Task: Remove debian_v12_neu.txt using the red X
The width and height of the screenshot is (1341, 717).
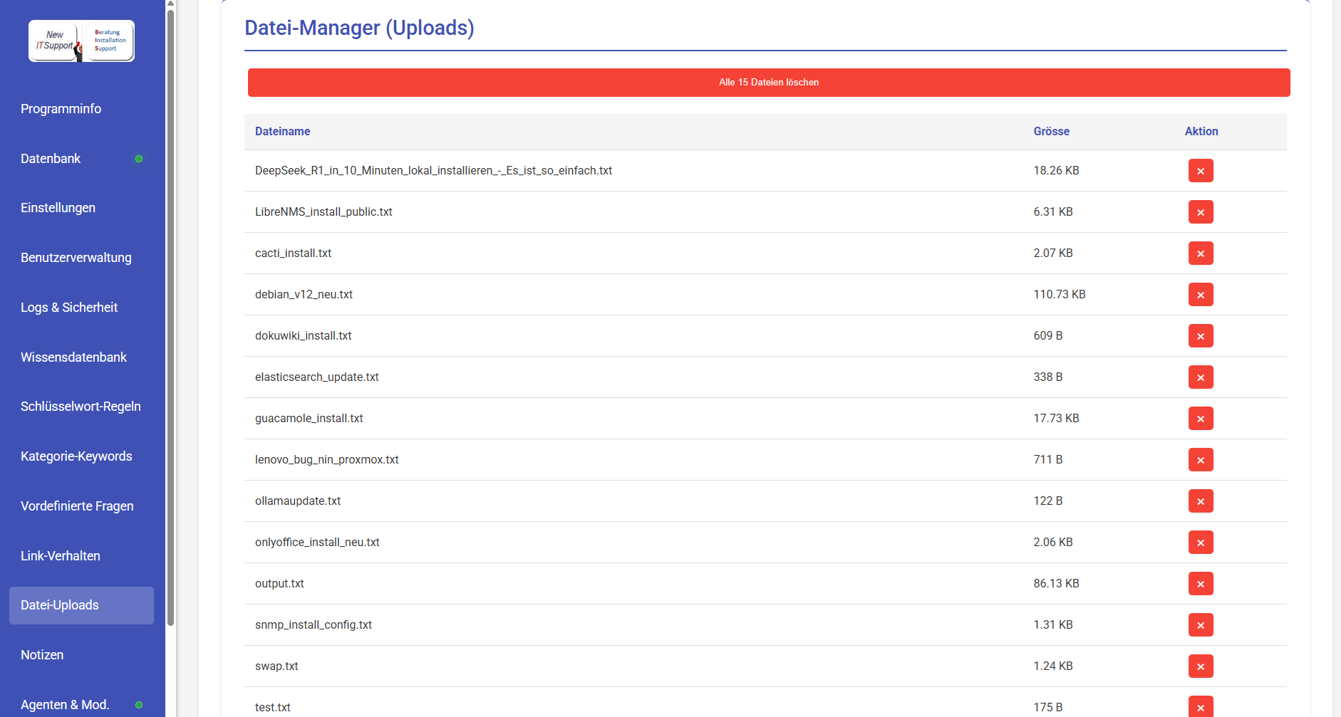Action: click(x=1200, y=295)
